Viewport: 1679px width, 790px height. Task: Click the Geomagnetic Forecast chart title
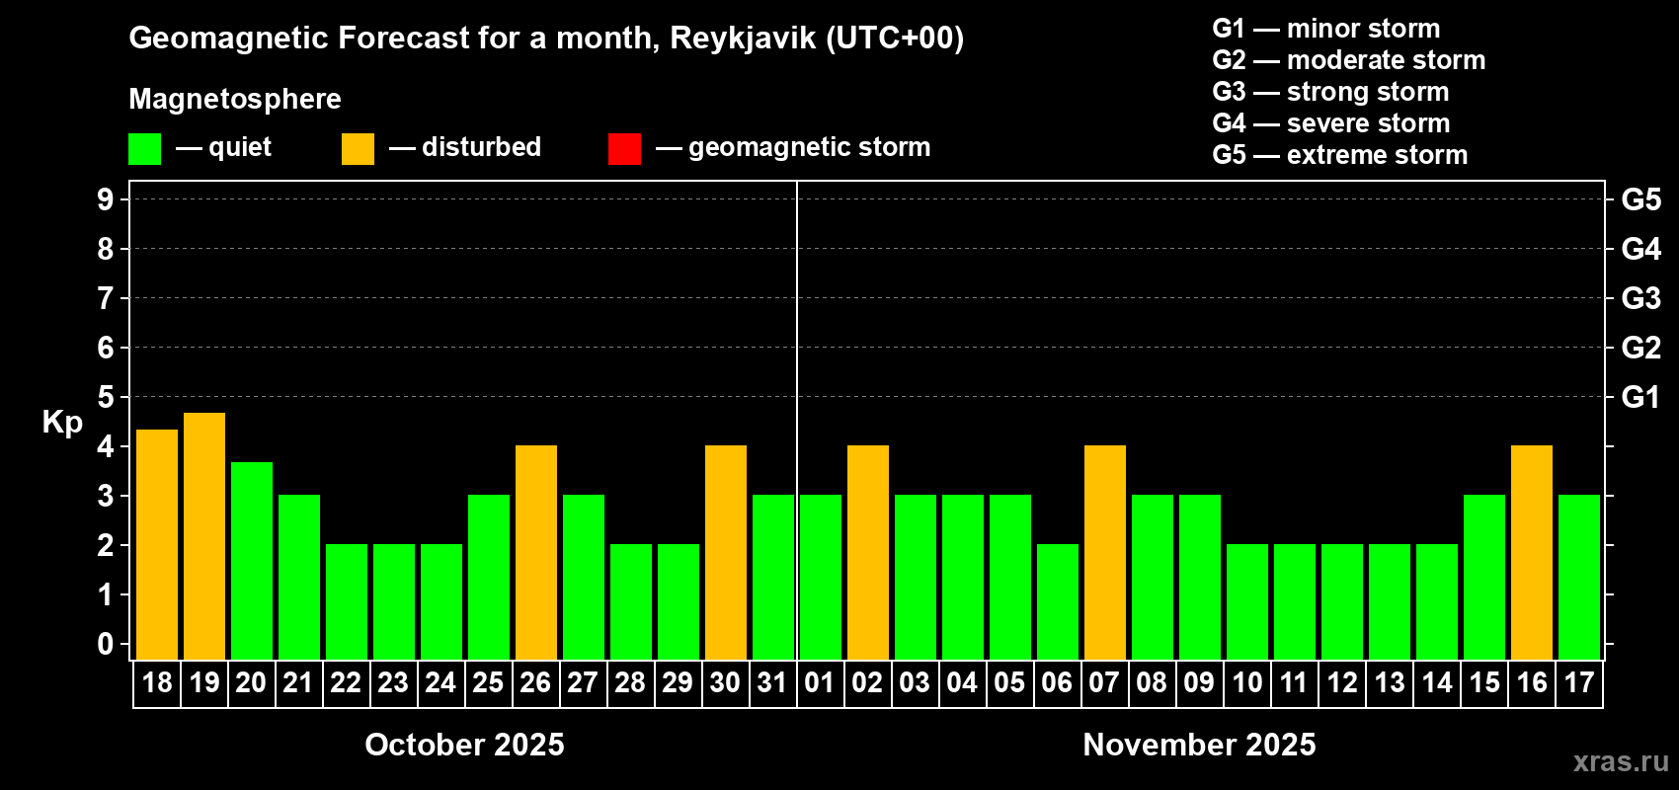tap(546, 38)
